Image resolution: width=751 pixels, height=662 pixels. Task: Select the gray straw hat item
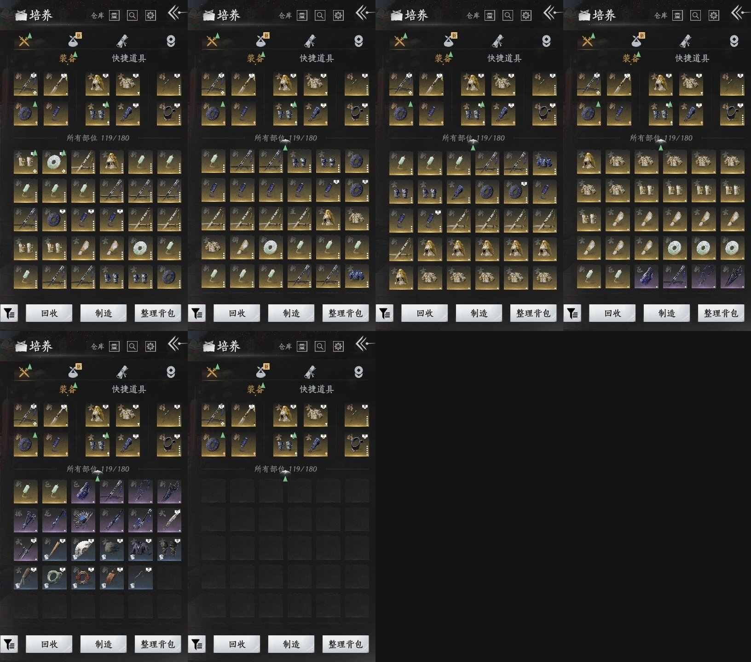[x=112, y=549]
